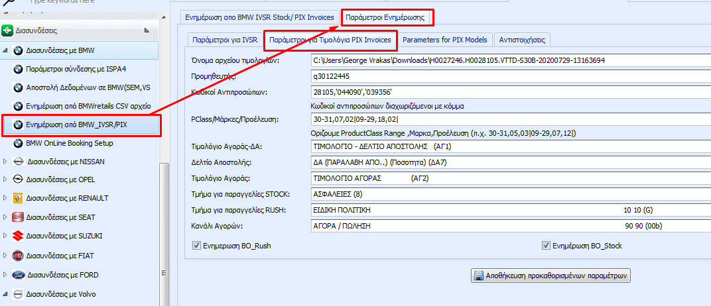711x306 pixels.
Task: Expand the Διασυνδέσεις με NISSAN node
Action: (x=6, y=162)
